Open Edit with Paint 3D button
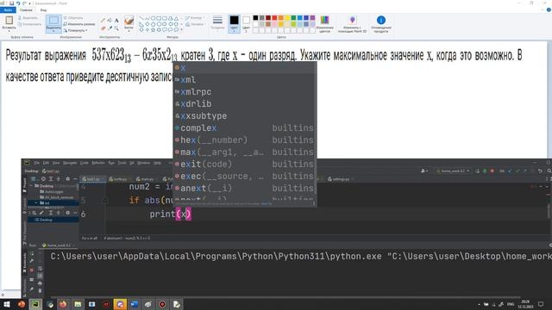The height and width of the screenshot is (310, 552). (x=352, y=24)
